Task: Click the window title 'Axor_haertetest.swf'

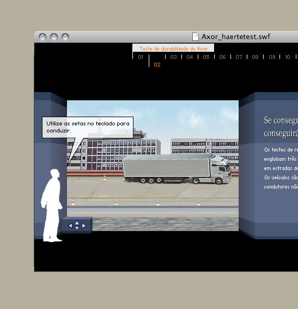Action: click(x=235, y=37)
